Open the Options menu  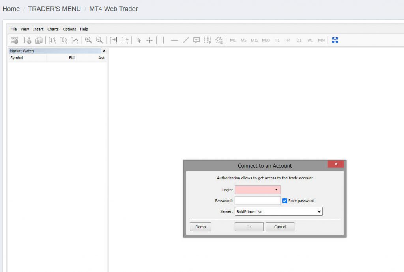coord(69,29)
